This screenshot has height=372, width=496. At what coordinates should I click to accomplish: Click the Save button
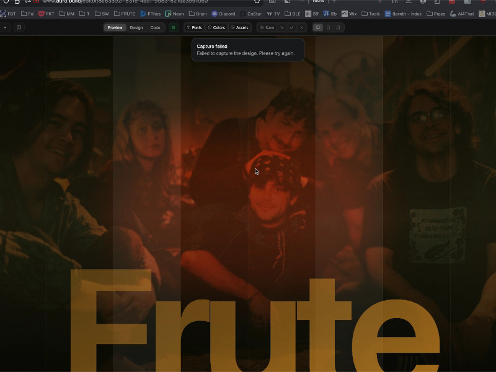[267, 27]
